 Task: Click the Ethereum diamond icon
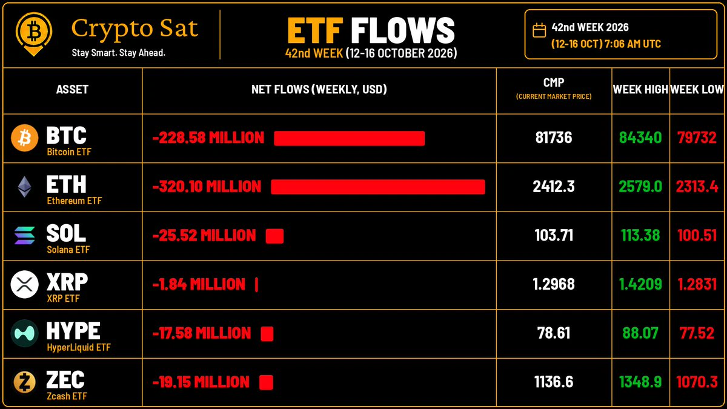(25, 187)
